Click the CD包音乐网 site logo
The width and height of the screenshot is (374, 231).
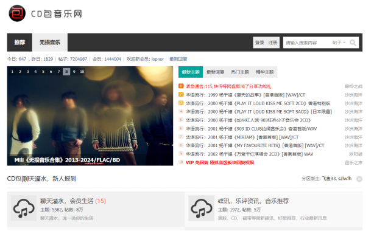(x=45, y=13)
